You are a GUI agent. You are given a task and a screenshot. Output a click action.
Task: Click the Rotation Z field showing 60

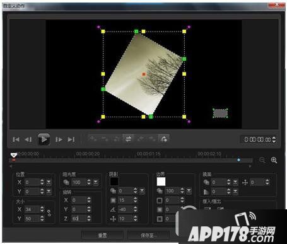click(x=79, y=219)
